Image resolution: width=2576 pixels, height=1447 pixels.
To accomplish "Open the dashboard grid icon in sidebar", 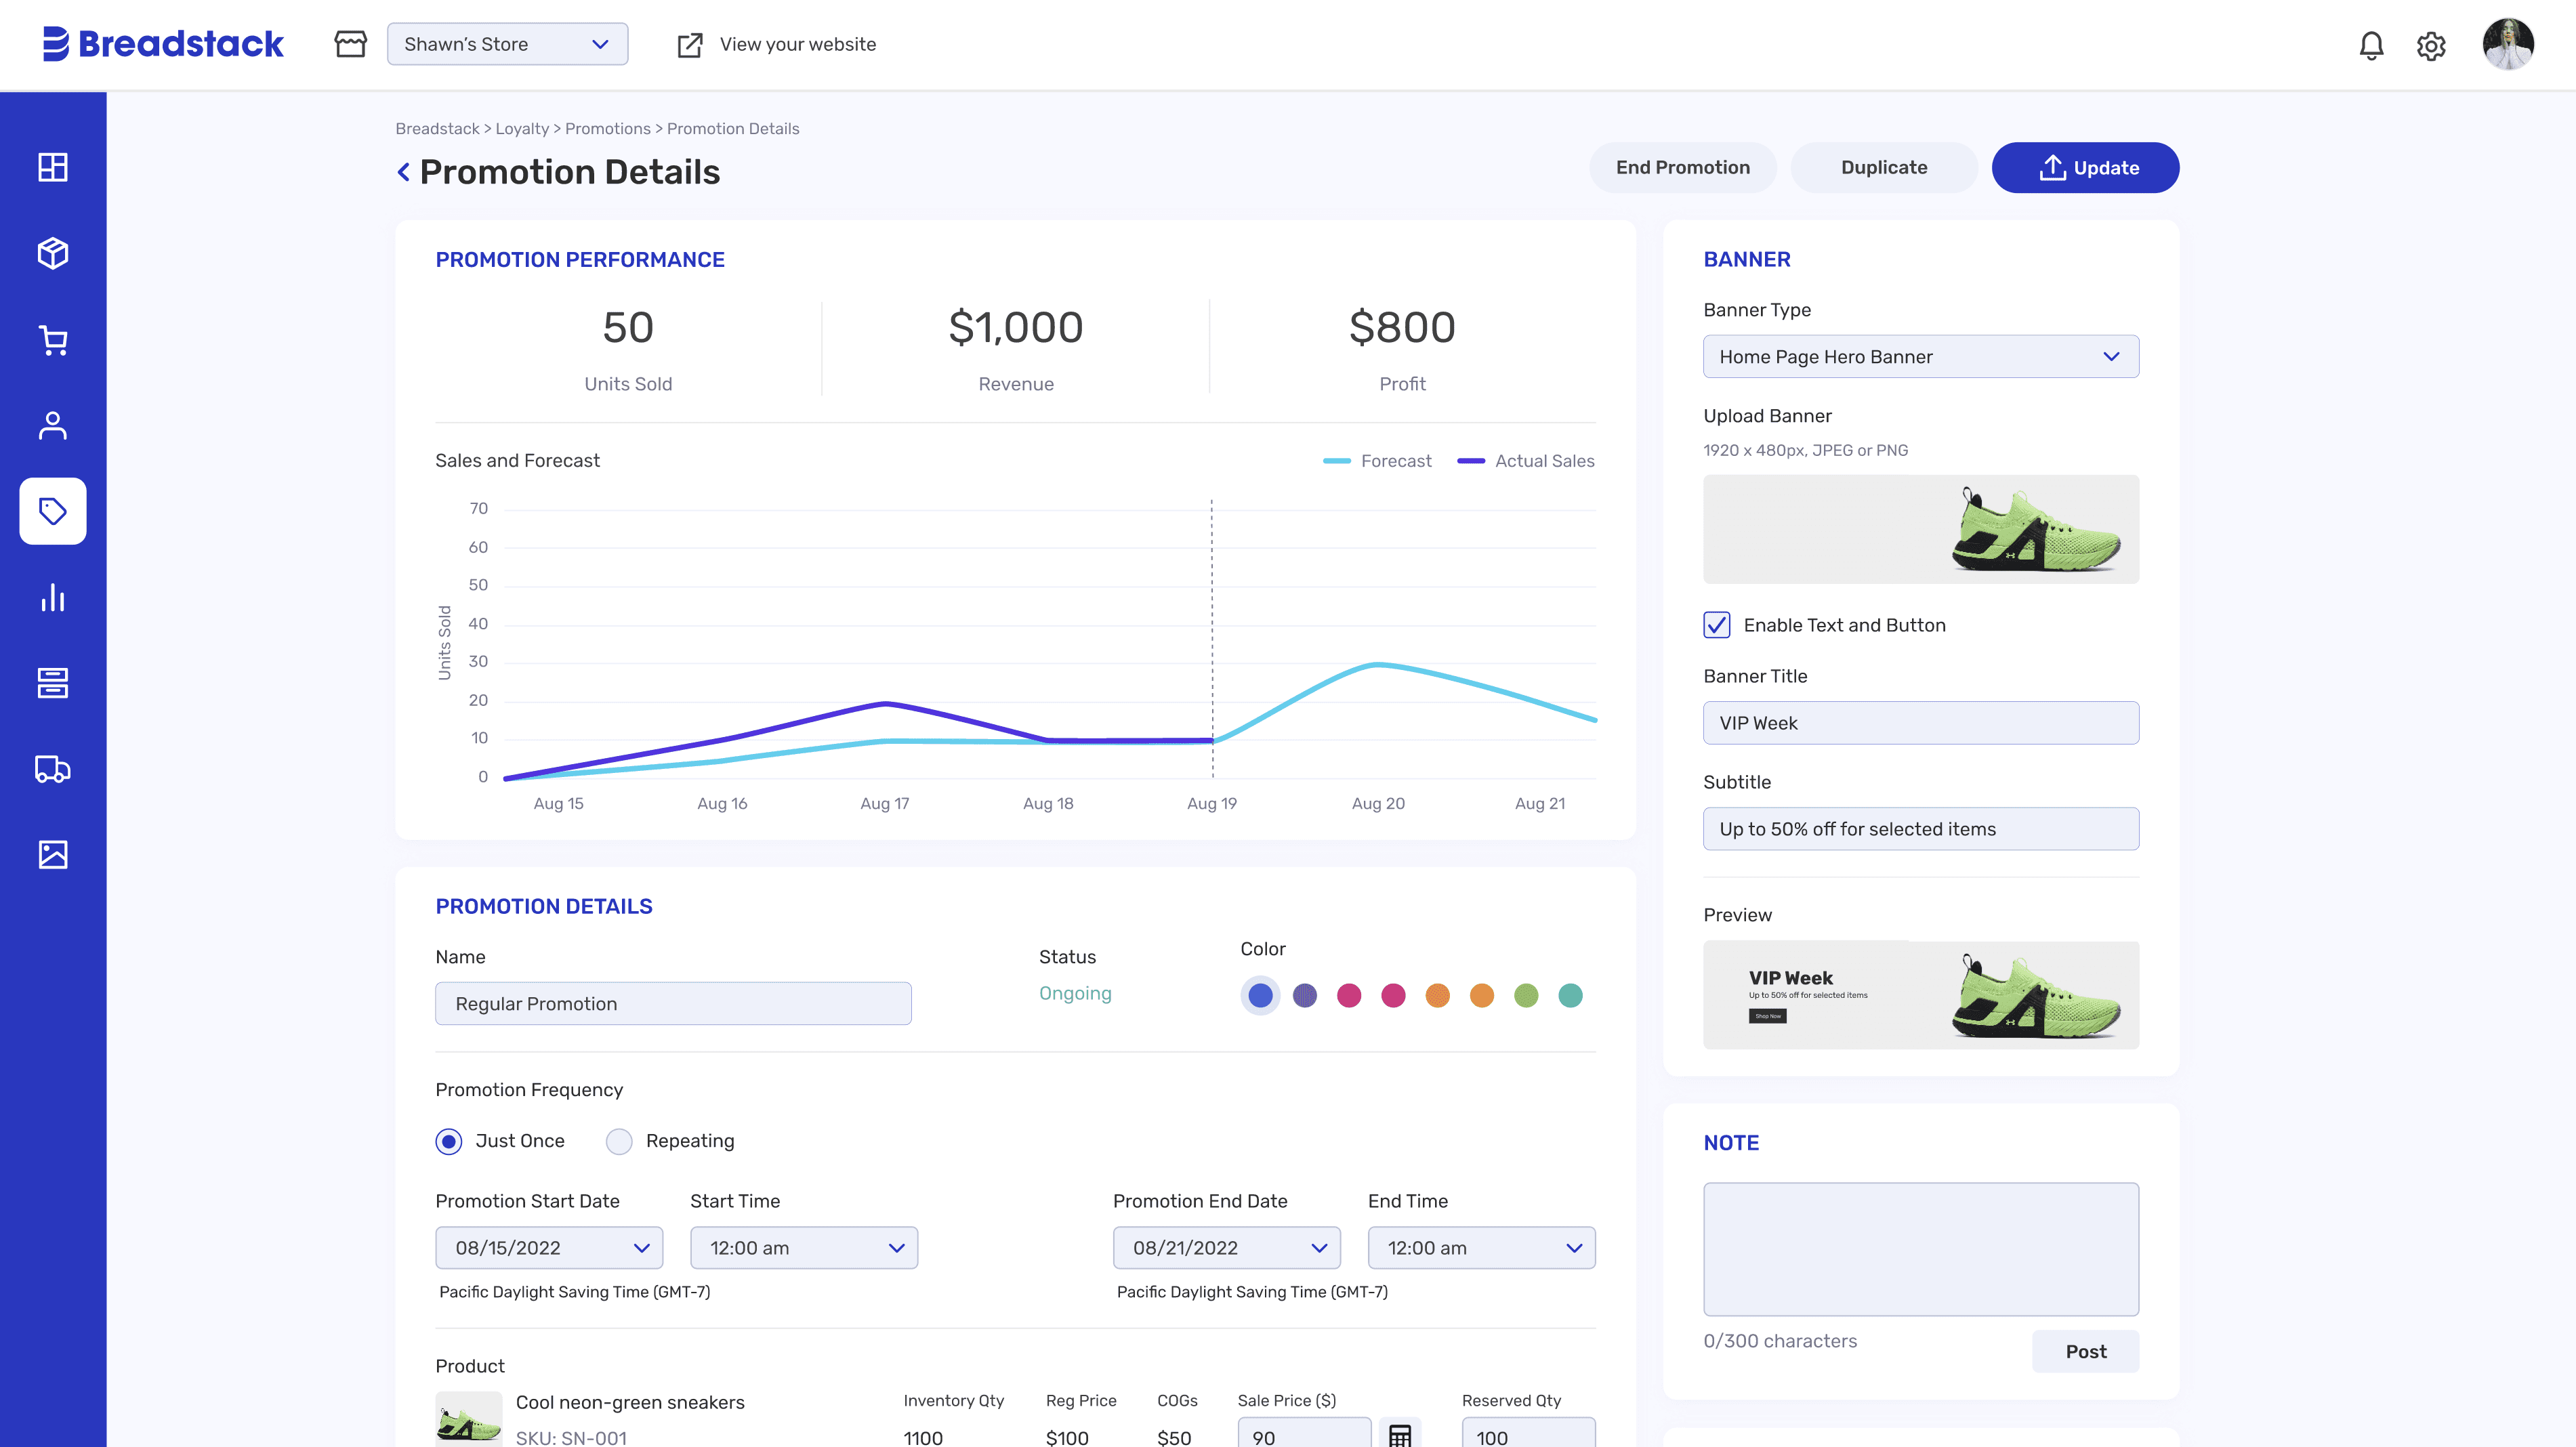I will click(53, 167).
